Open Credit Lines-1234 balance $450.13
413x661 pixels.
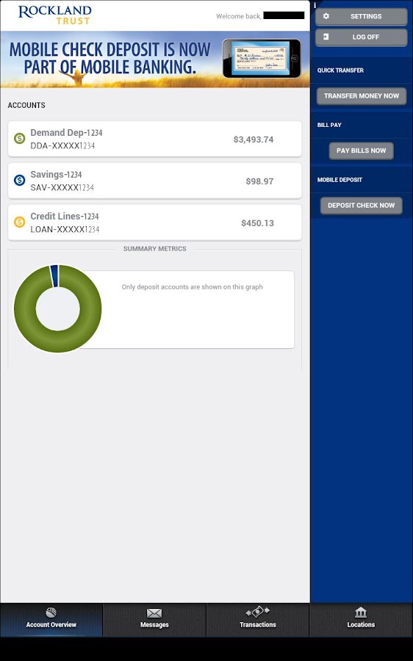tap(257, 223)
